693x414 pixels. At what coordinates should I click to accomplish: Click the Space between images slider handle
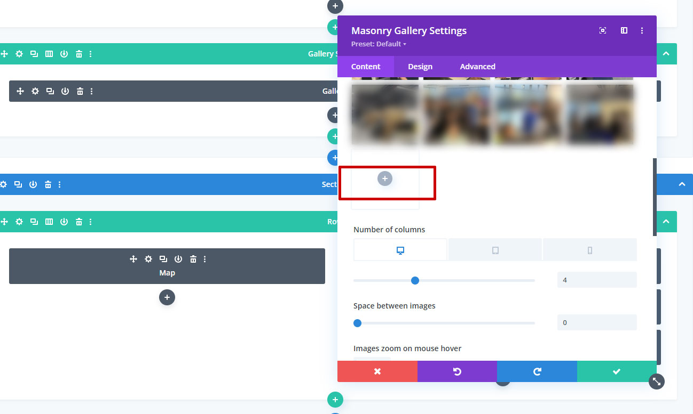pos(358,323)
